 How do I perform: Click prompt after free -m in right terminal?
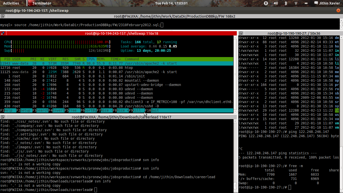tap(265, 187)
